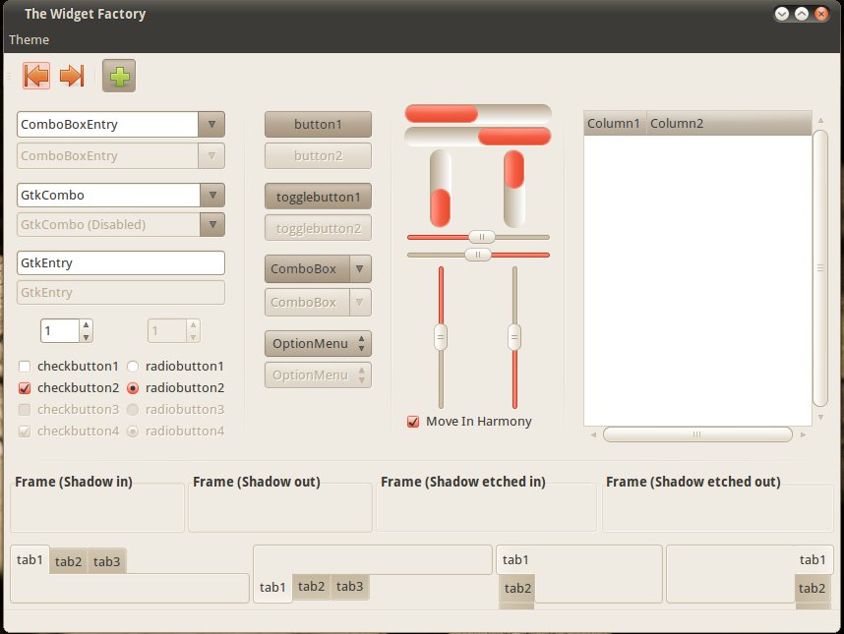
Task: Click the tree view vertical scrollbar
Action: coord(820,267)
